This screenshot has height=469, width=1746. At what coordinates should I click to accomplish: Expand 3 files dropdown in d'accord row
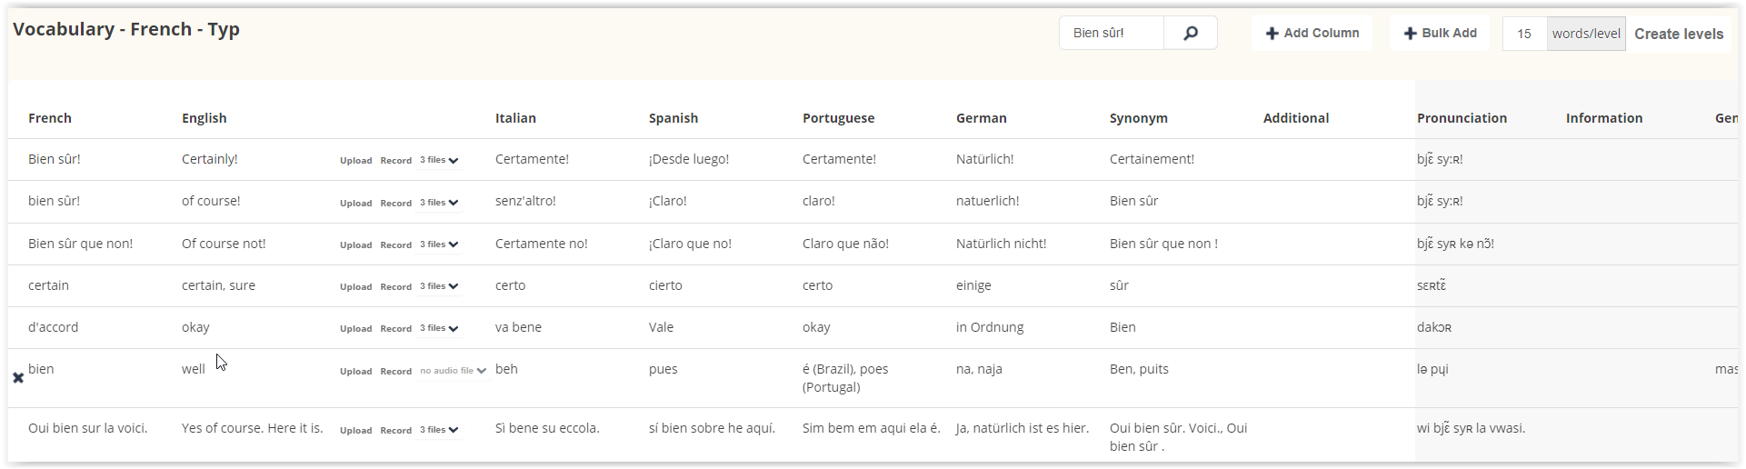(x=440, y=328)
